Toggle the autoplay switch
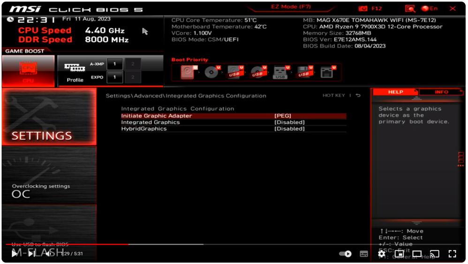 click(345, 254)
